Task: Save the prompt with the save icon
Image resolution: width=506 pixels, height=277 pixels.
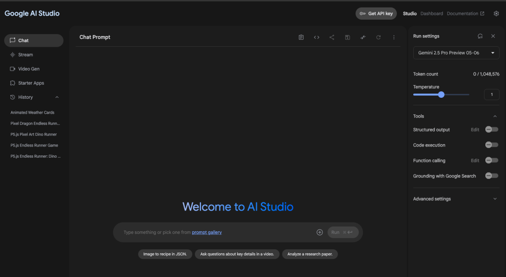Action: coord(347,37)
